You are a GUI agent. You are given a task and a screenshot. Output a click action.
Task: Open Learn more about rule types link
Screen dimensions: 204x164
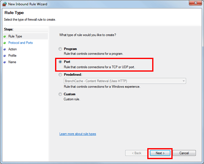[x=78, y=134]
